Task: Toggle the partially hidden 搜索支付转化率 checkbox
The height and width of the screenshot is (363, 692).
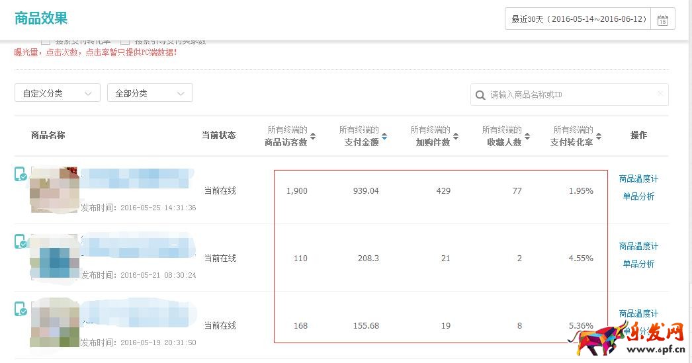Action: click(x=46, y=42)
